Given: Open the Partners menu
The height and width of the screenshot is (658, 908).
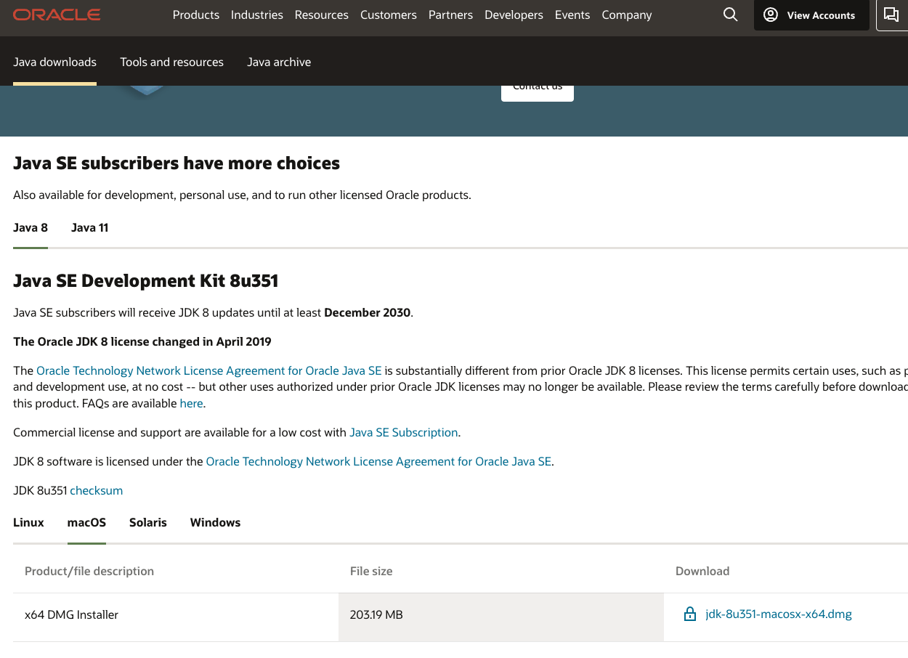Looking at the screenshot, I should (x=450, y=15).
